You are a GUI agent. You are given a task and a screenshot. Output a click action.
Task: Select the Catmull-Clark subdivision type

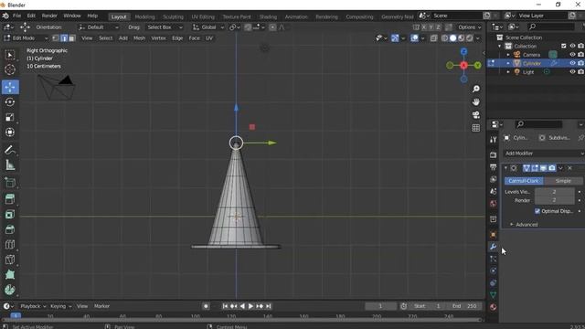coord(524,181)
